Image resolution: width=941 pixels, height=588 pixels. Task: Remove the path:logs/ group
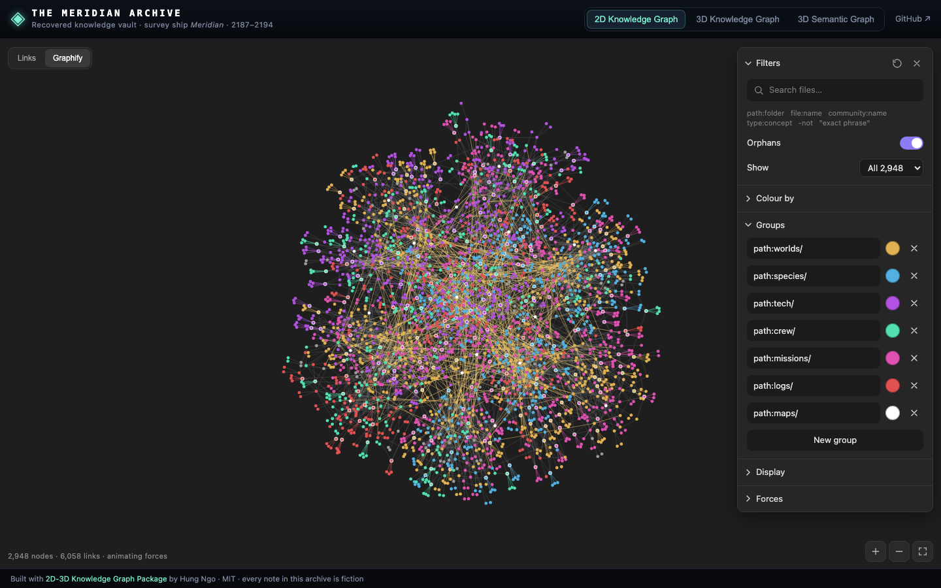pyautogui.click(x=914, y=385)
